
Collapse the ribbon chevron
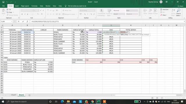pos(184,18)
